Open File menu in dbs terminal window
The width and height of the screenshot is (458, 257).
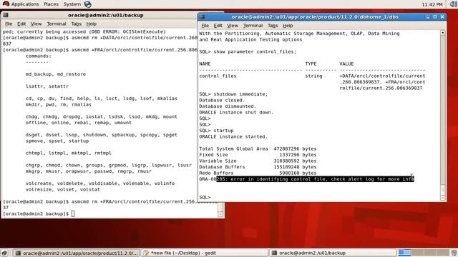tap(205, 26)
